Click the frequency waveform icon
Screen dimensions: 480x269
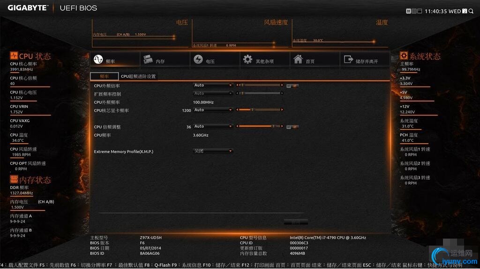coord(98,59)
